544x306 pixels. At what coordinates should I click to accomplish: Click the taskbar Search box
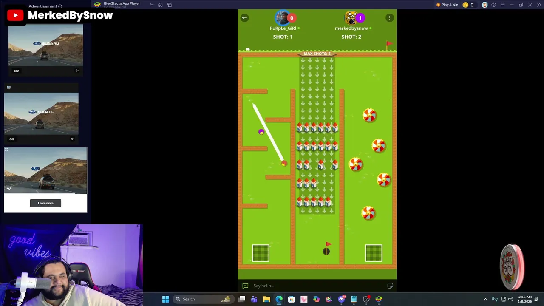204,299
